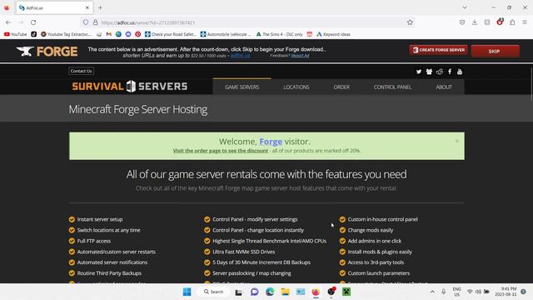Open the Game Servers menu
The height and width of the screenshot is (300, 533).
[x=242, y=87]
